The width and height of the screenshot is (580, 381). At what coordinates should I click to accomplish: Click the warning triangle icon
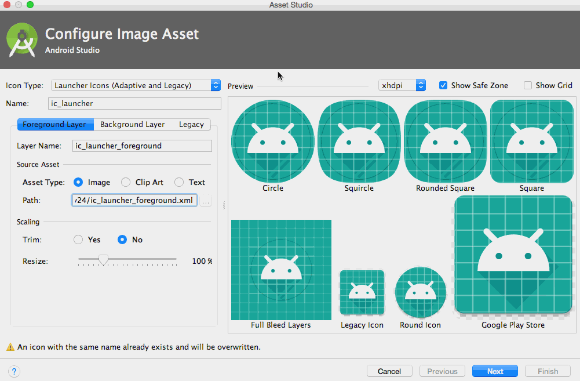[x=10, y=347]
